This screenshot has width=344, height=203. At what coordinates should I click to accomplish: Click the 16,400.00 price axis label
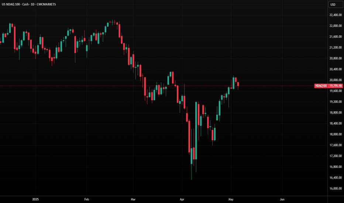(336, 178)
